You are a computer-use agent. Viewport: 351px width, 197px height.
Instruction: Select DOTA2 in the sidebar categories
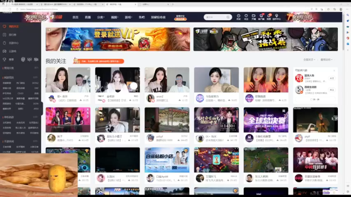pyautogui.click(x=35, y=83)
